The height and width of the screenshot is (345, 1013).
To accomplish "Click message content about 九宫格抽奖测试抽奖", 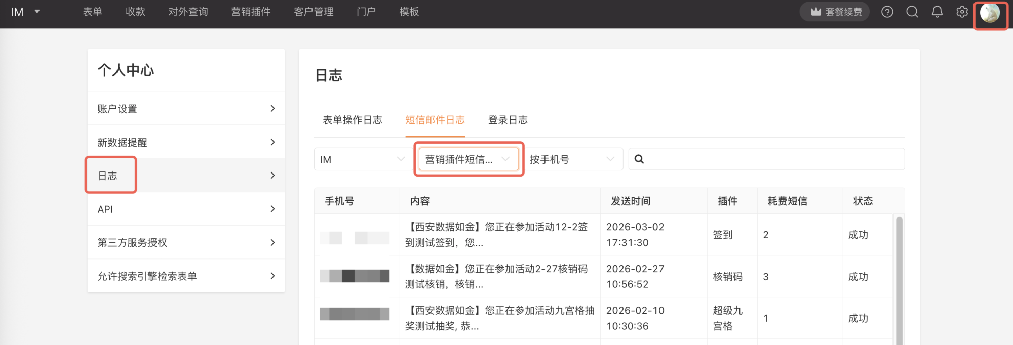I will click(x=500, y=318).
